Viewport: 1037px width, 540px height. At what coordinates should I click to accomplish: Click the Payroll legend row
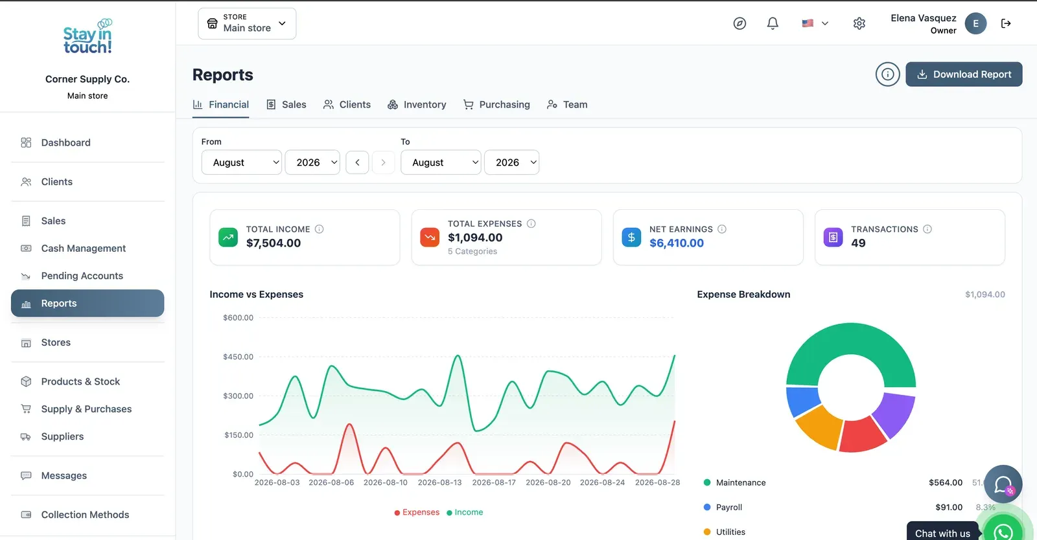(850, 507)
